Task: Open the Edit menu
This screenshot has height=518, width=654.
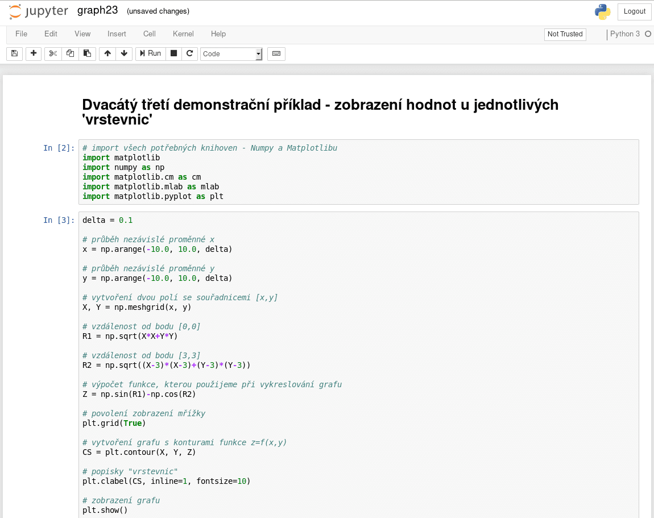Action: click(x=51, y=34)
